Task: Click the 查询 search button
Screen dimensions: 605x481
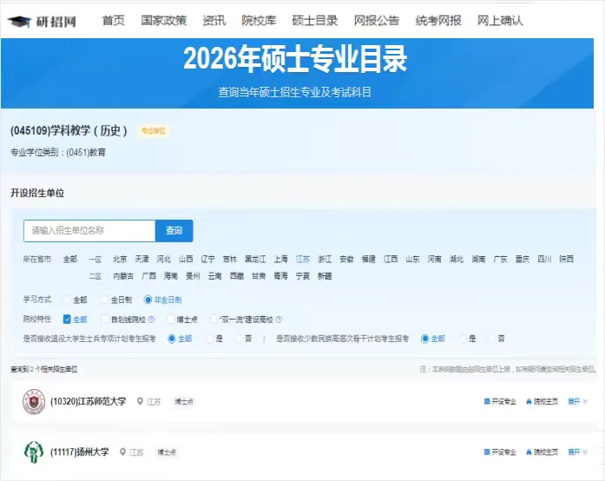Action: [174, 231]
